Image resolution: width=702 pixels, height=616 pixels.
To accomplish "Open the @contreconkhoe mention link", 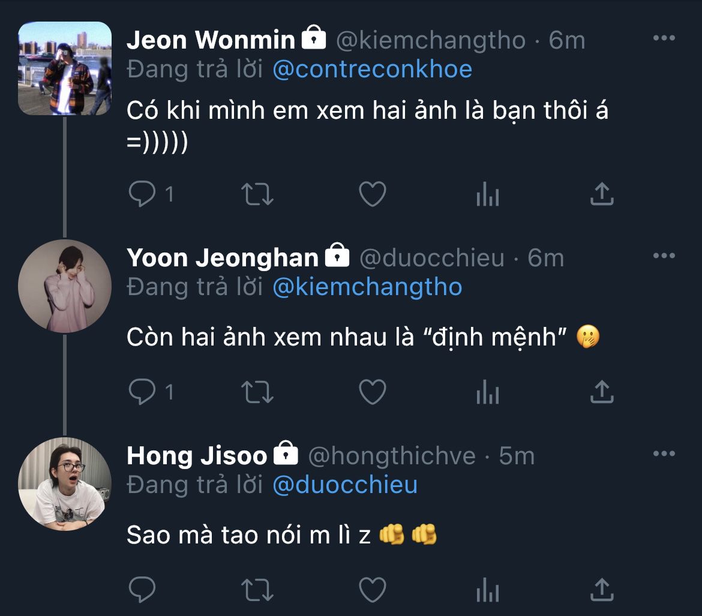I will pyautogui.click(x=372, y=70).
